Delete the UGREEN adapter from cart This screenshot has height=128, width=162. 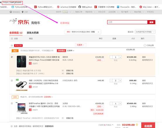(x=144, y=80)
